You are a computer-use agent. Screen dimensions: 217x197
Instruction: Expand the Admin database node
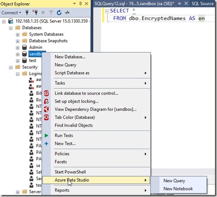click(x=18, y=47)
